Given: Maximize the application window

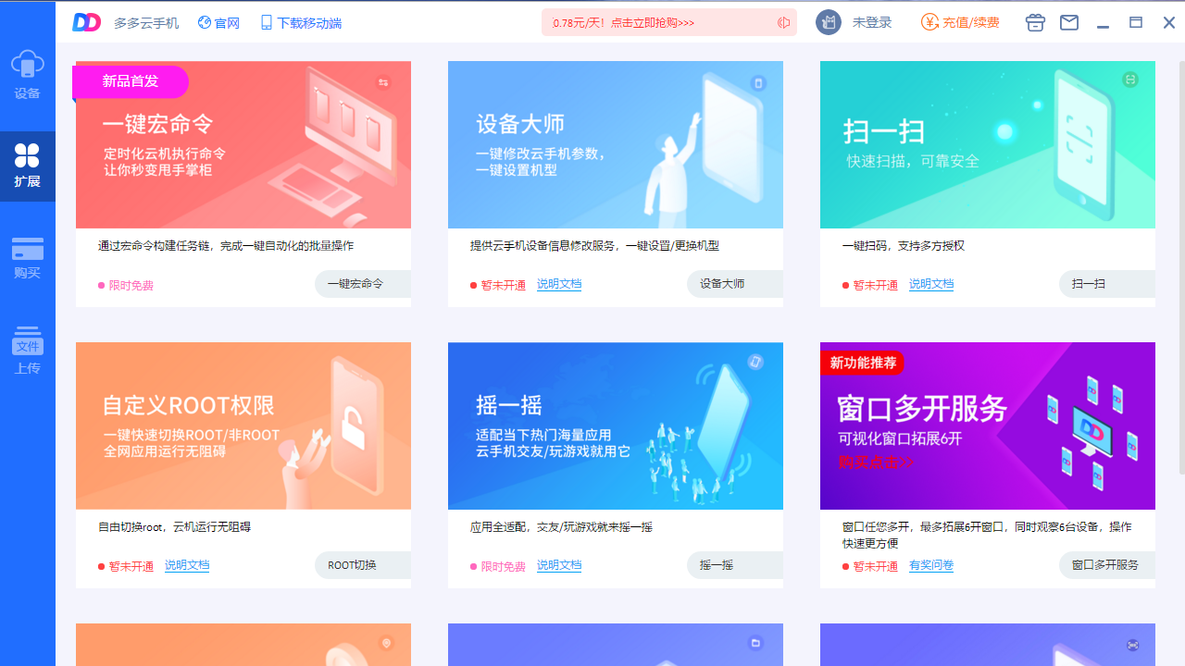Looking at the screenshot, I should pyautogui.click(x=1136, y=22).
